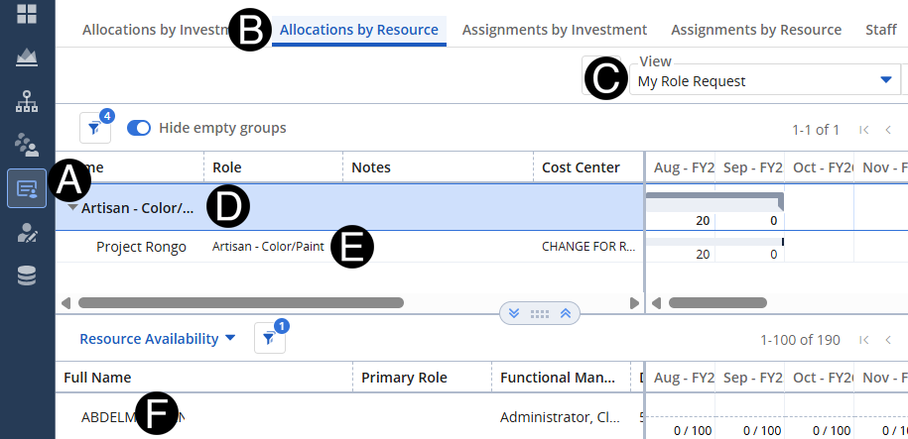This screenshot has height=439, width=908.
Task: Open the area chart icon in sidebar
Action: tap(27, 56)
